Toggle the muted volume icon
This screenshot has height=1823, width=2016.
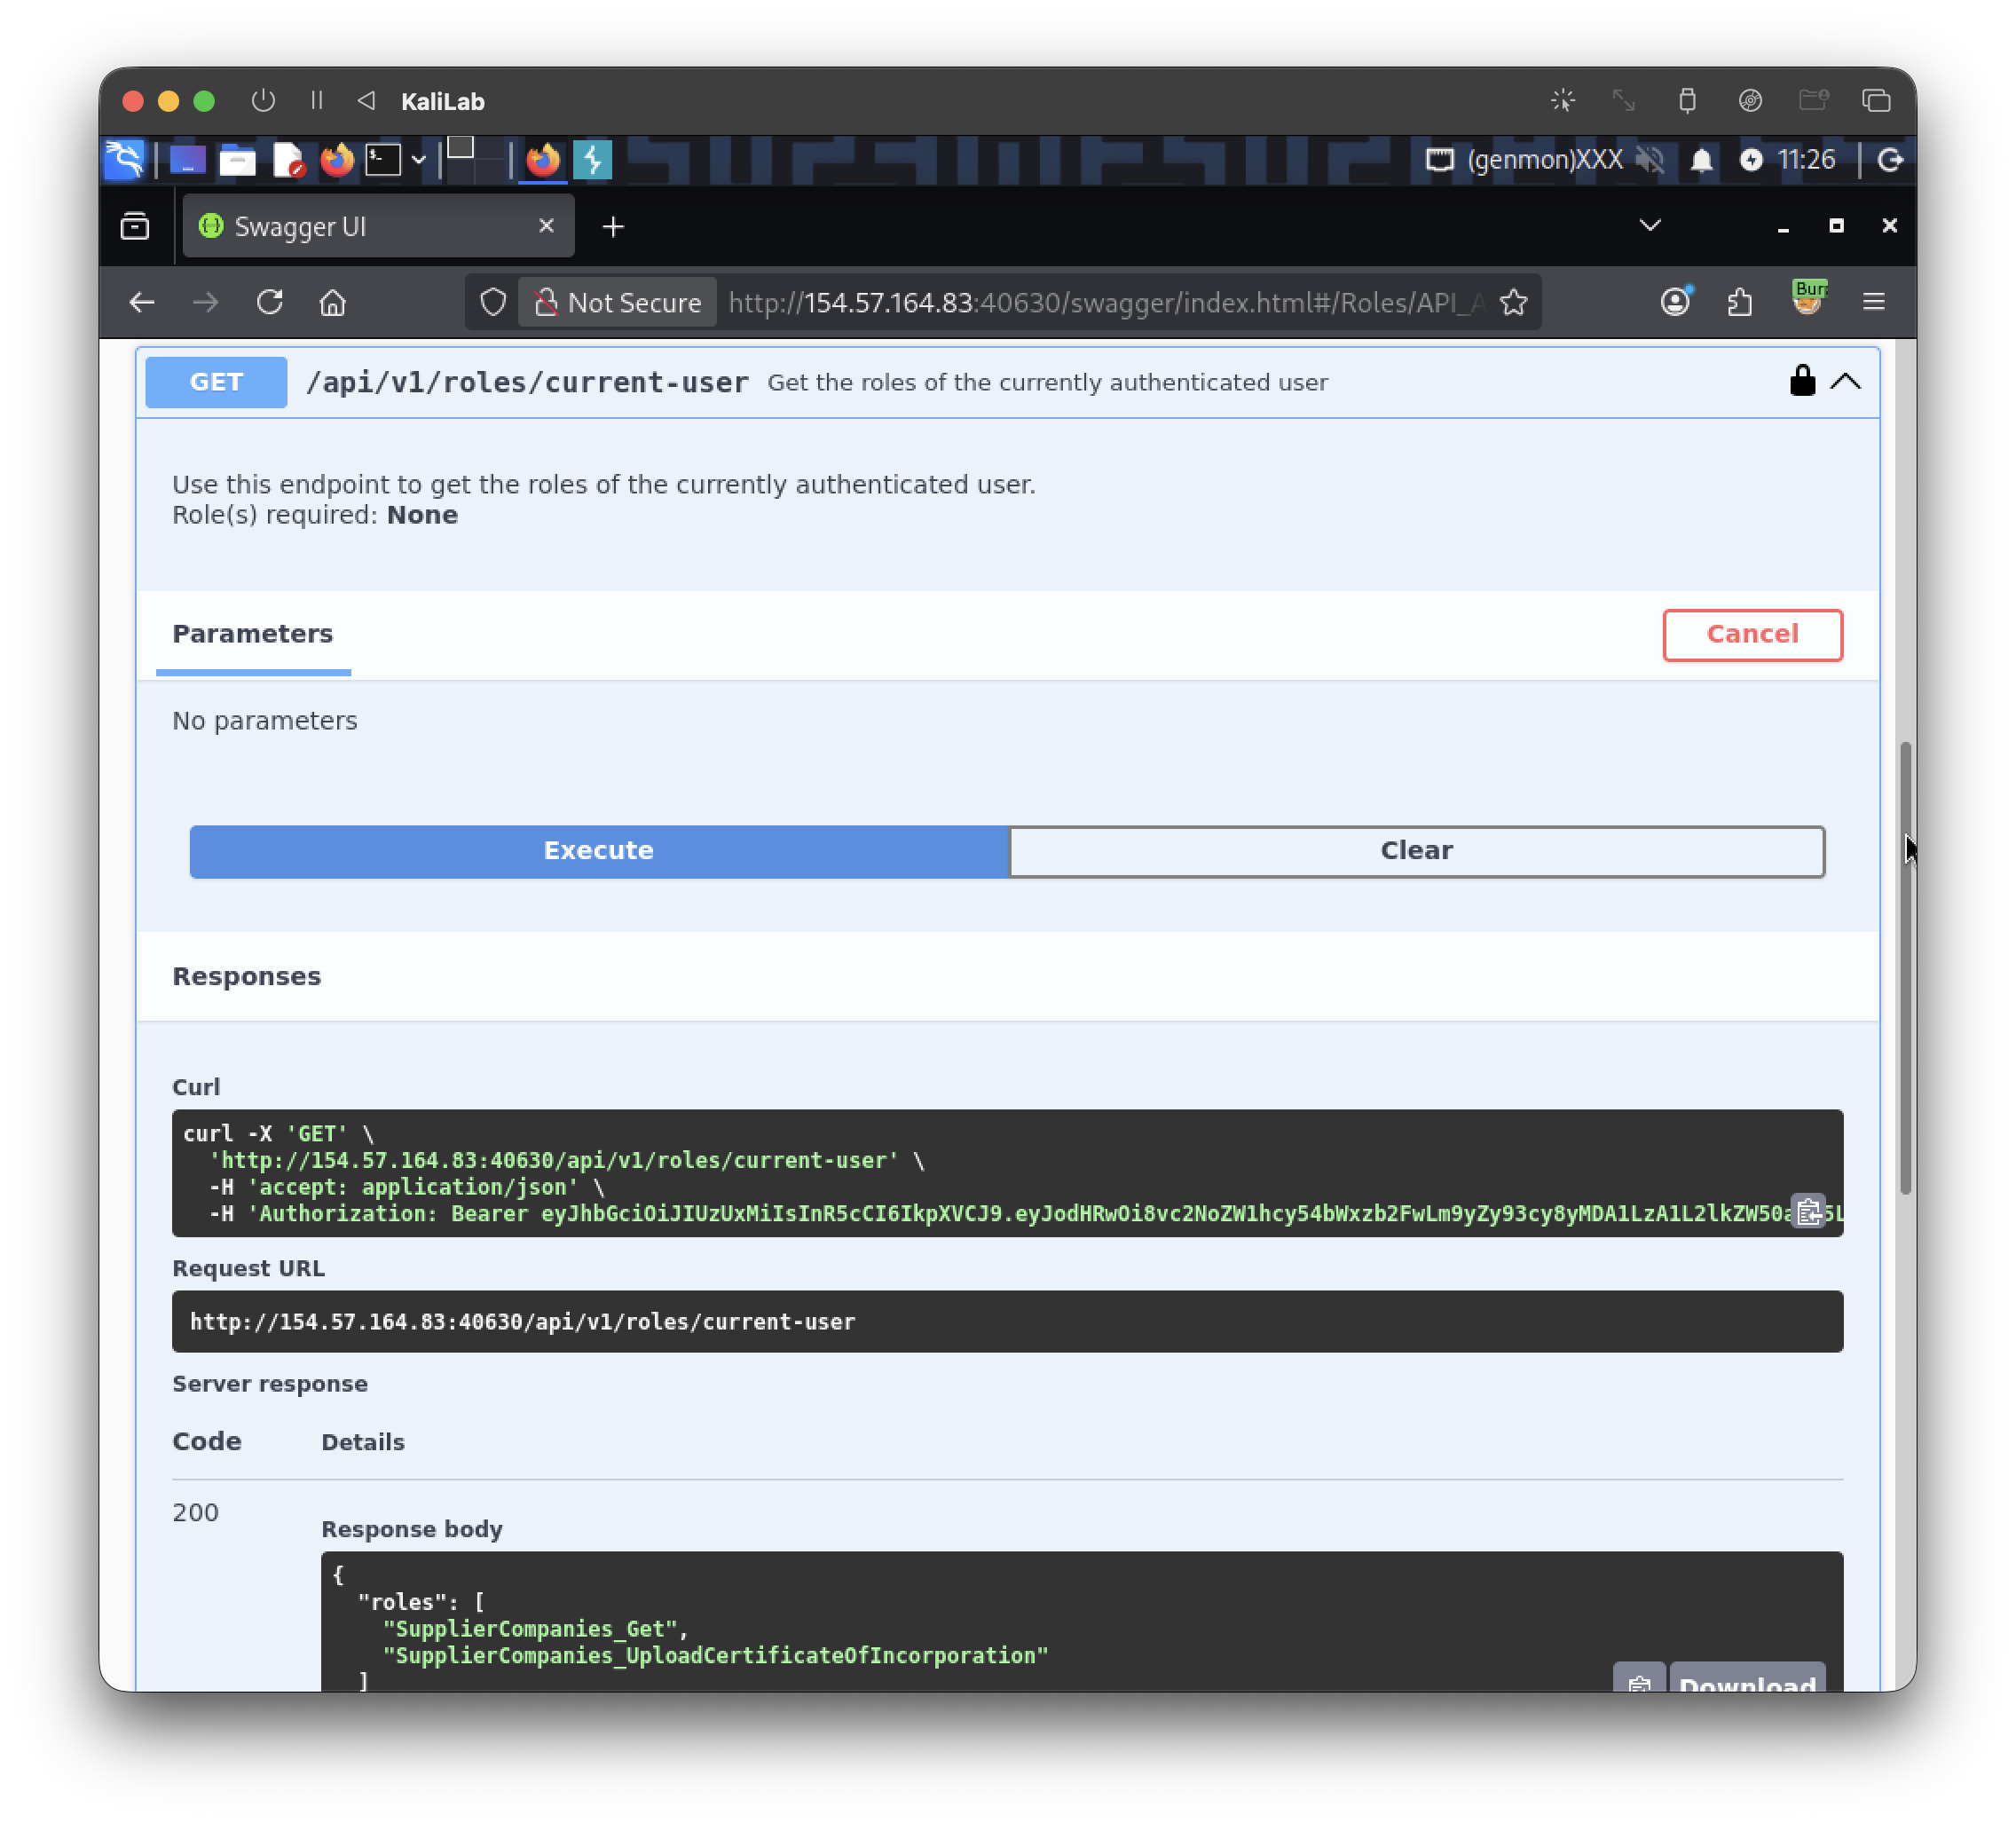[x=1650, y=160]
